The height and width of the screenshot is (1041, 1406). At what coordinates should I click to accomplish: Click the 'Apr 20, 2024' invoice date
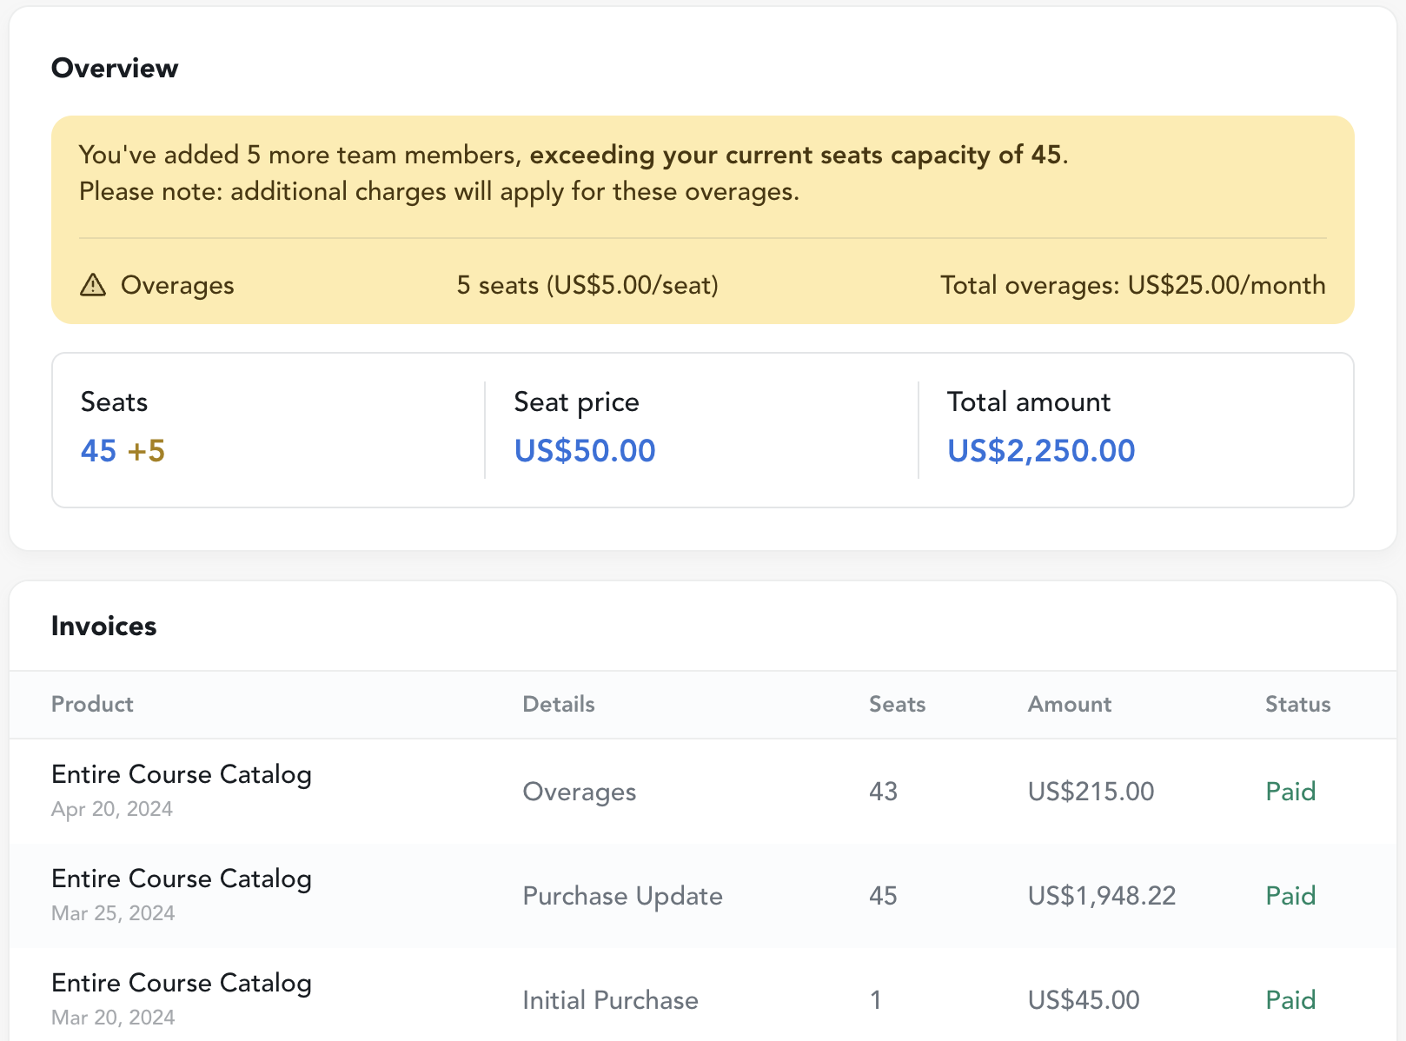pos(112,809)
